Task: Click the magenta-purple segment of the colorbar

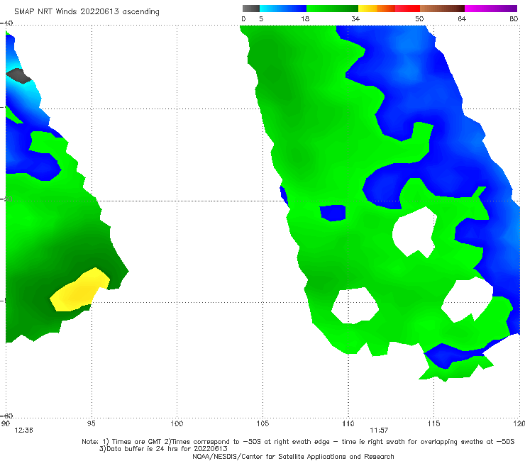Action: tap(491, 9)
